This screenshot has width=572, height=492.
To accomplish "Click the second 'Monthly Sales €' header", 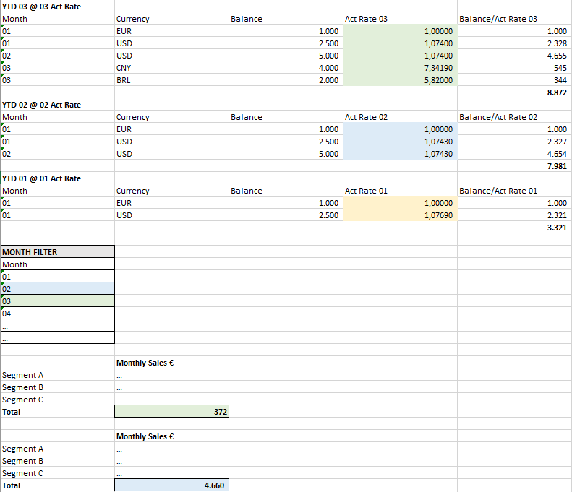I will tap(172, 436).
